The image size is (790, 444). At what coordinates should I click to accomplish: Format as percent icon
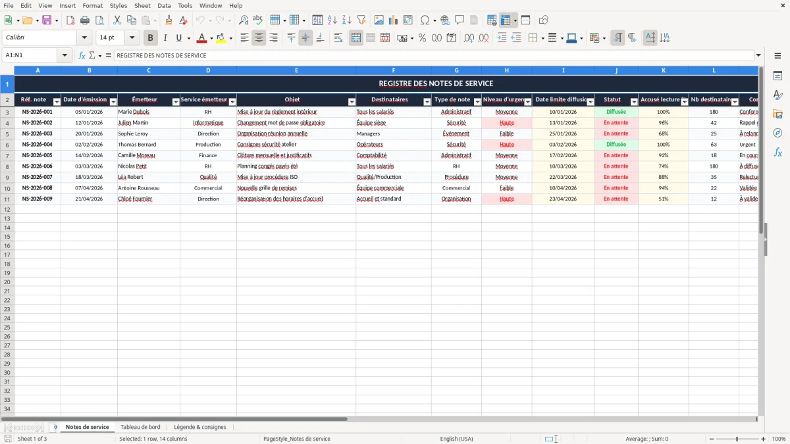coord(423,38)
